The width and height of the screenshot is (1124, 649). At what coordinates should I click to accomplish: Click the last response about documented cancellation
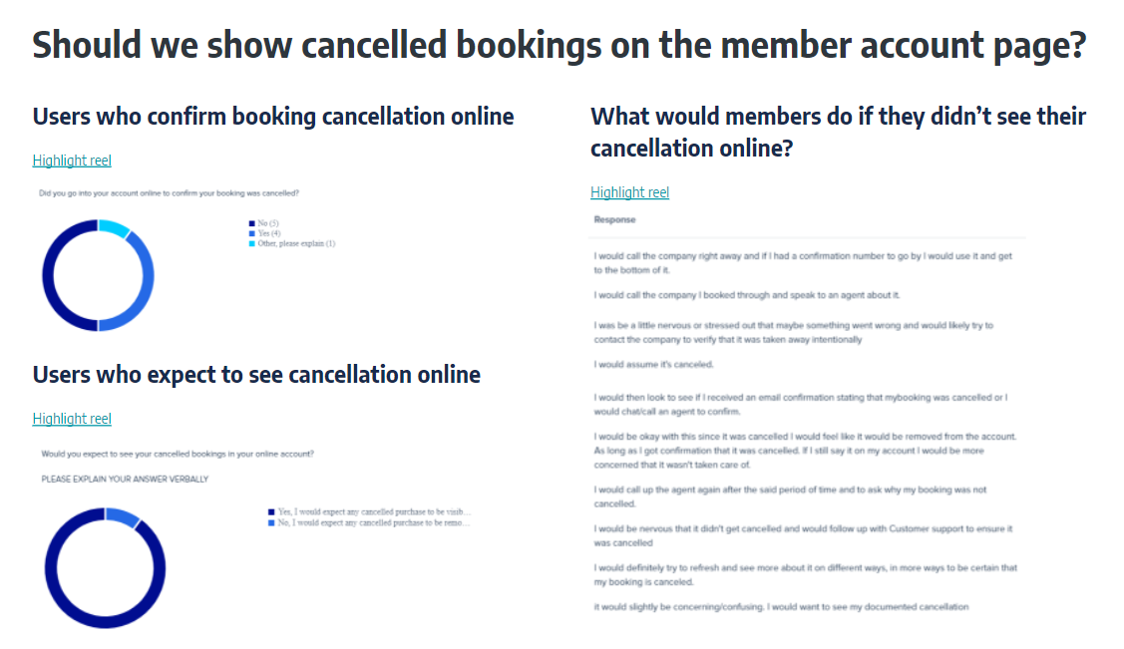point(781,607)
